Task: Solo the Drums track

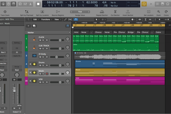Action: [x=43, y=66]
